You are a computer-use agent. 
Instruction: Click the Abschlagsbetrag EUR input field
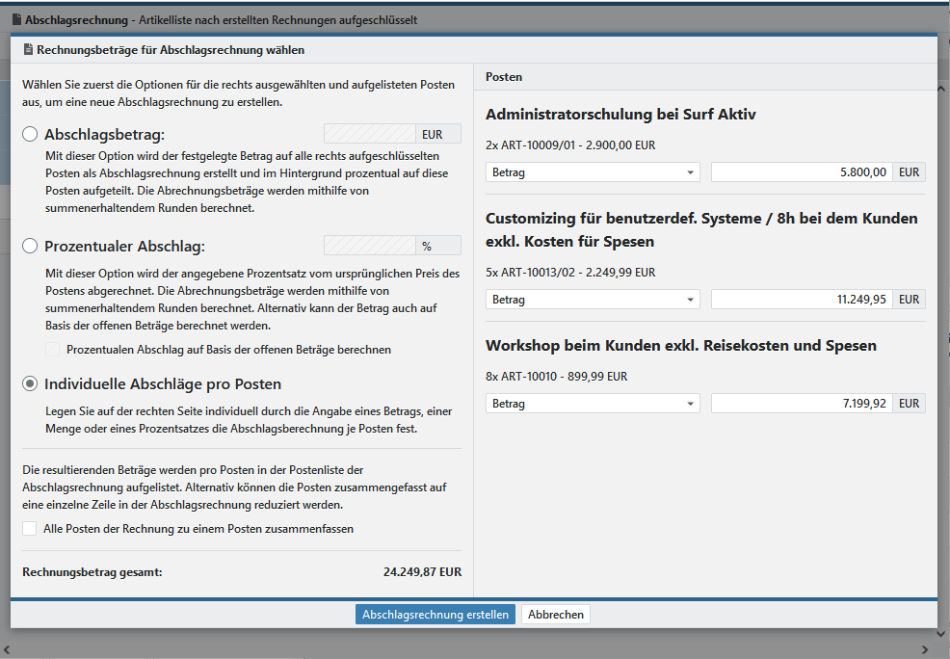(369, 135)
